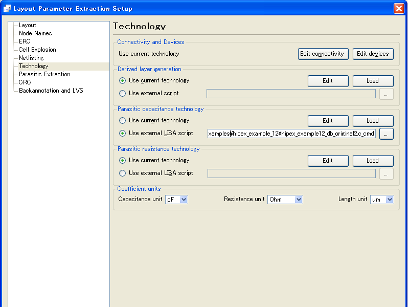This screenshot has height=307, width=409.
Task: Open Cell Explosion in the sidebar
Action: click(x=37, y=50)
